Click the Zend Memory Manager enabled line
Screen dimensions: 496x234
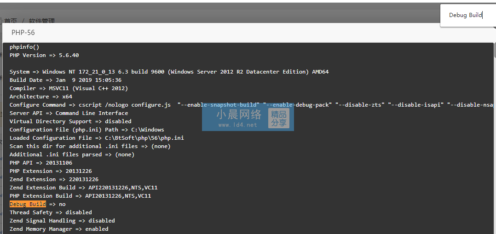tap(59, 228)
